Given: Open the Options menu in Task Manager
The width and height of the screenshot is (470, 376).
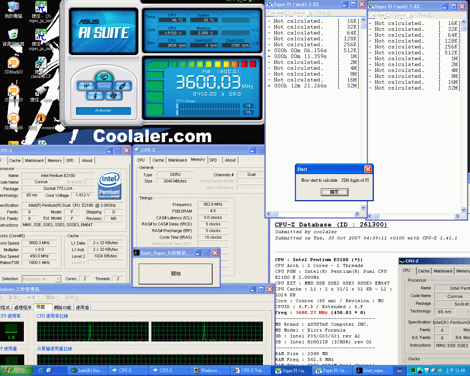Looking at the screenshot, I should point(15,298).
